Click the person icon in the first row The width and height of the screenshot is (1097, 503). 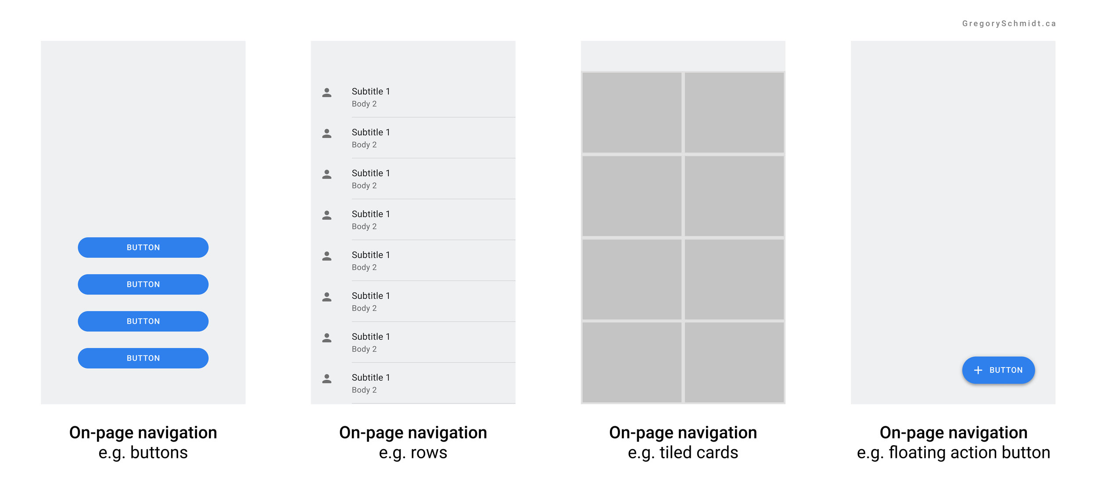tap(327, 92)
